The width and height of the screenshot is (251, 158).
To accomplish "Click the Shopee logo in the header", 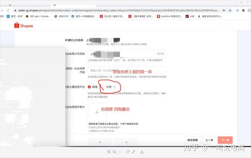I will pos(23,26).
